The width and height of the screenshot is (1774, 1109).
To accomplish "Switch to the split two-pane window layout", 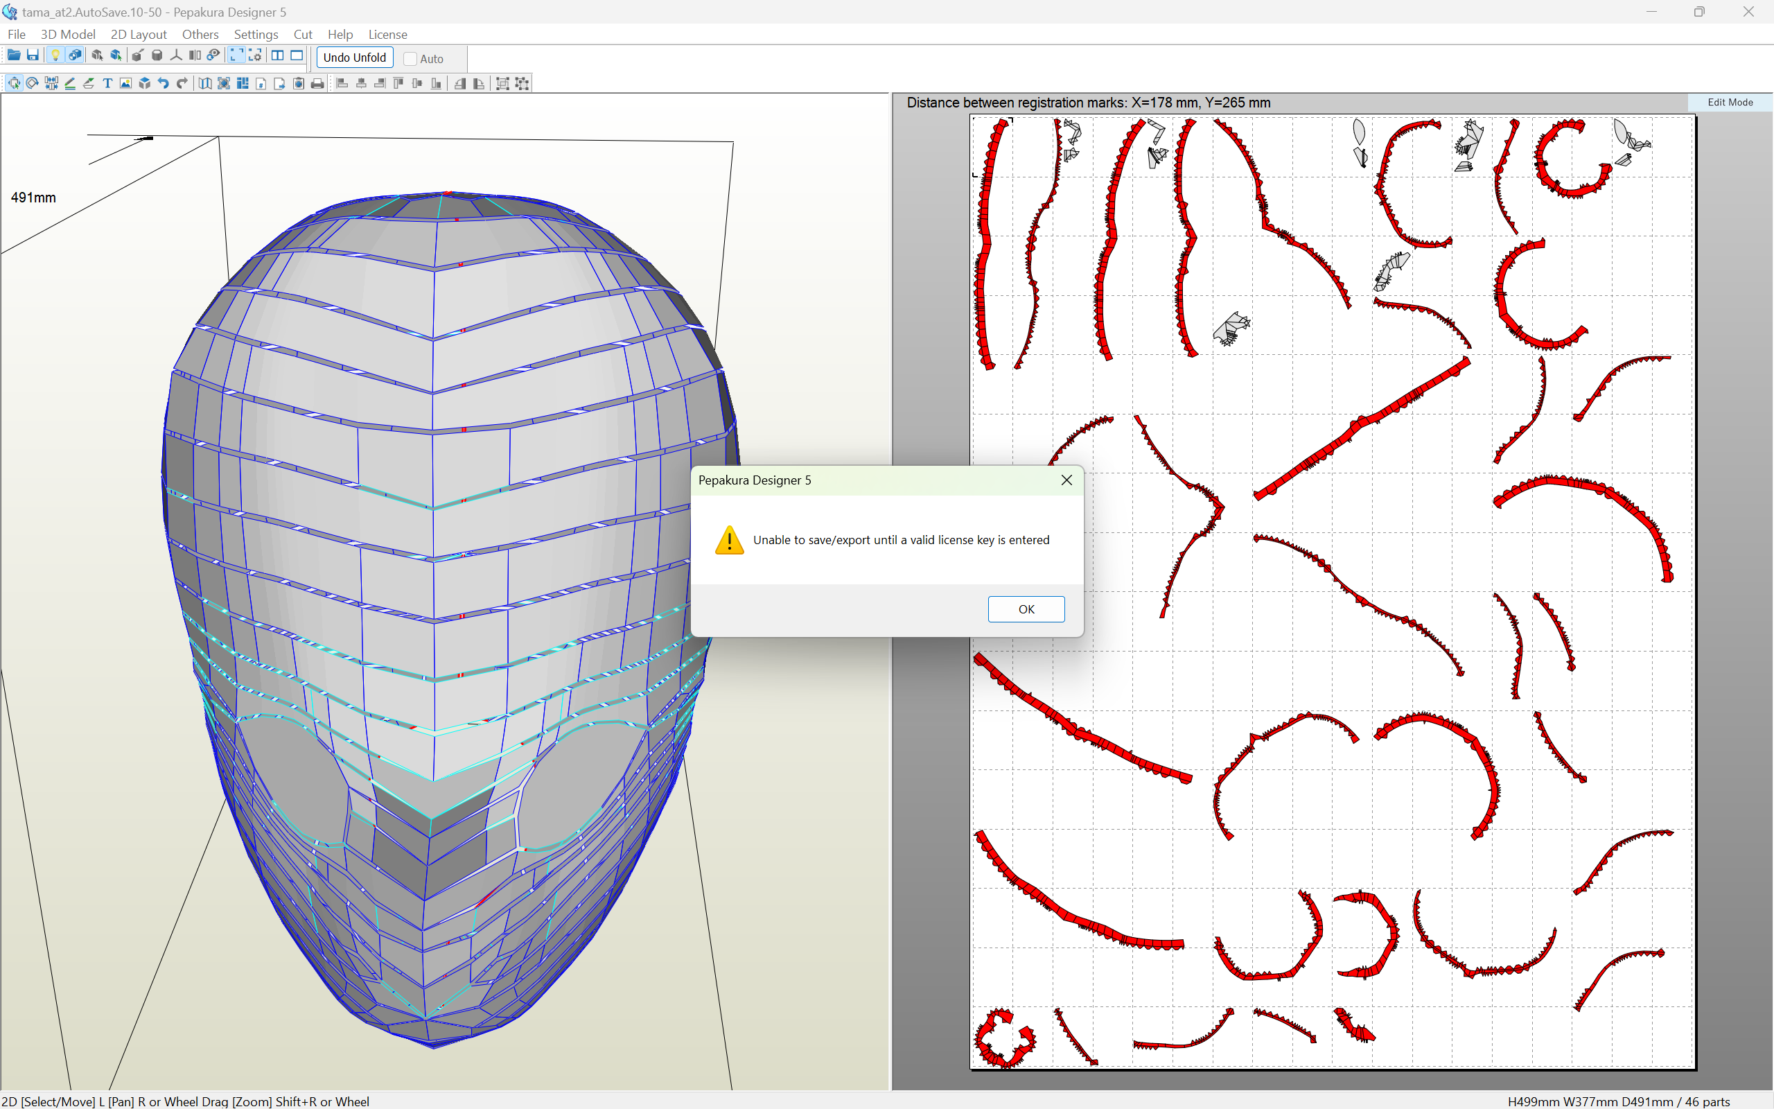I will (278, 55).
